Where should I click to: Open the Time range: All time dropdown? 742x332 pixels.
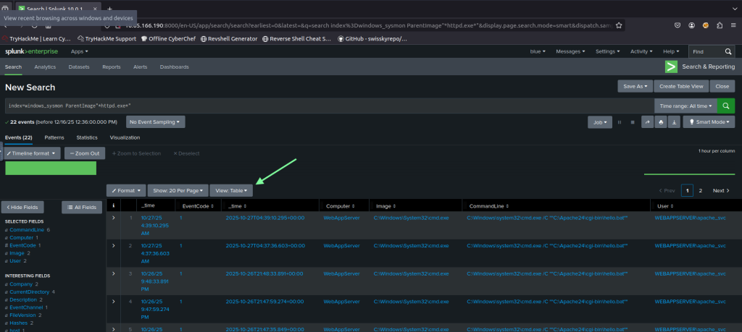[x=685, y=106]
